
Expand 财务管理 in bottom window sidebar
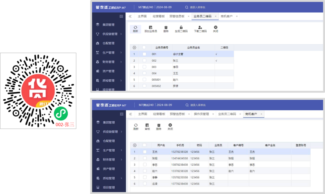click(x=122, y=159)
